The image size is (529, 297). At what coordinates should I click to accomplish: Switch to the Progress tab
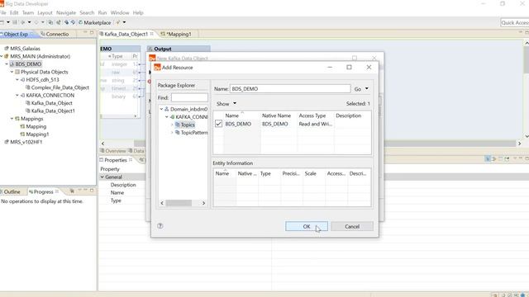tap(44, 191)
